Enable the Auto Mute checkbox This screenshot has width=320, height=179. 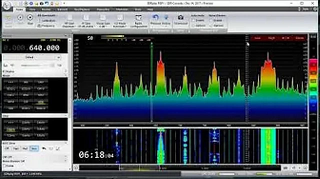coord(194,20)
